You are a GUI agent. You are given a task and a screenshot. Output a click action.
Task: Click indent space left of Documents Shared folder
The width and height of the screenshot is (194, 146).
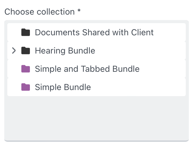coord(14,32)
